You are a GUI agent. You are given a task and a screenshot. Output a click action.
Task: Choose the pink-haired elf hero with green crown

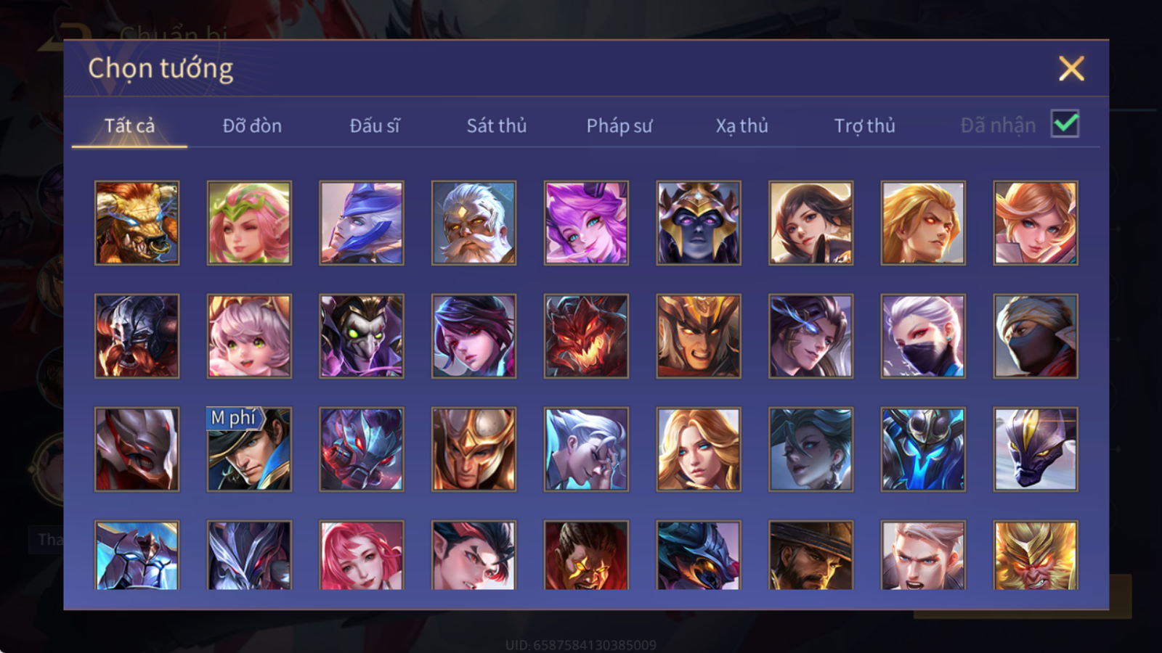(249, 223)
